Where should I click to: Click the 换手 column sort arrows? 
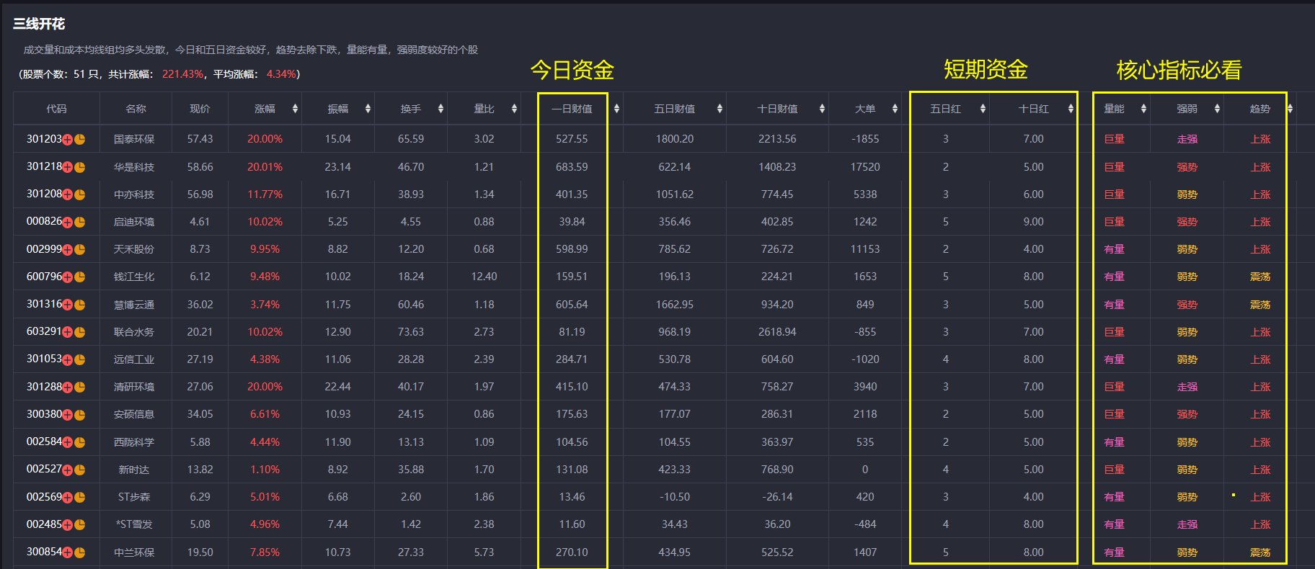440,109
